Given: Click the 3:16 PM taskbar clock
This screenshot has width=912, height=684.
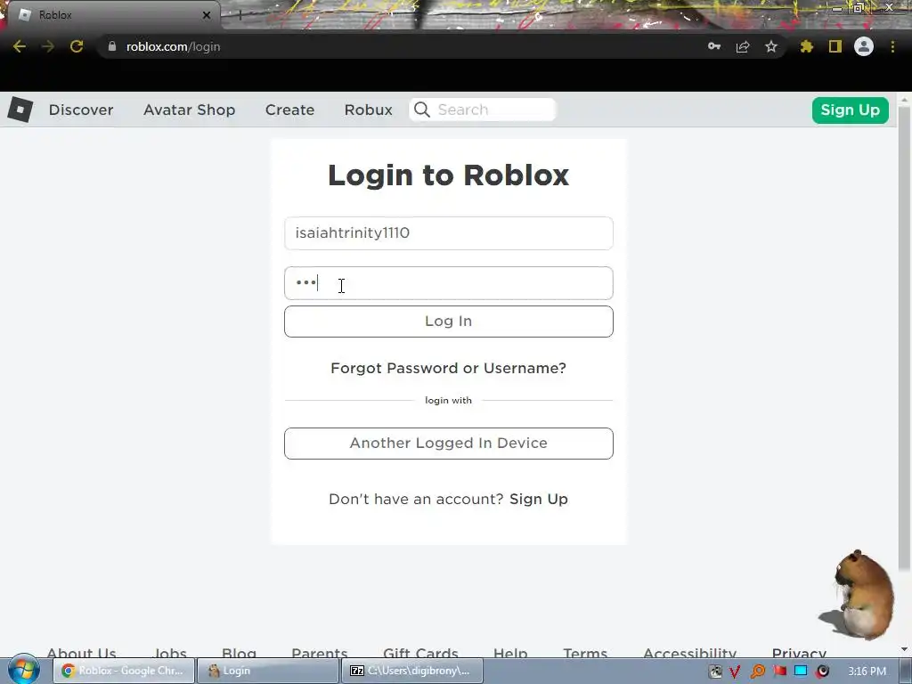Looking at the screenshot, I should click(x=867, y=672).
